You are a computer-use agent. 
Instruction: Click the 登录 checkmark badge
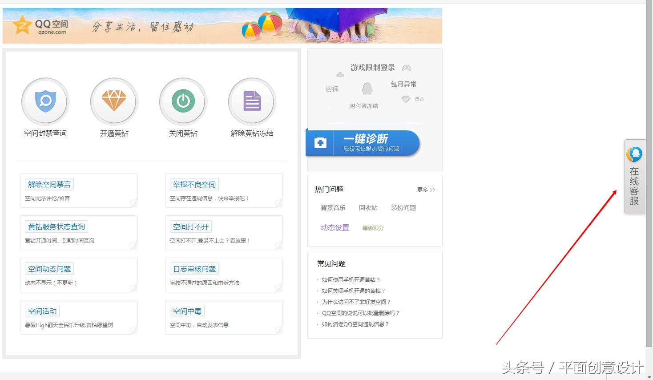coord(405,99)
